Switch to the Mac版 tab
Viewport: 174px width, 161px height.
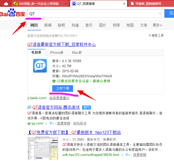pos(77,52)
